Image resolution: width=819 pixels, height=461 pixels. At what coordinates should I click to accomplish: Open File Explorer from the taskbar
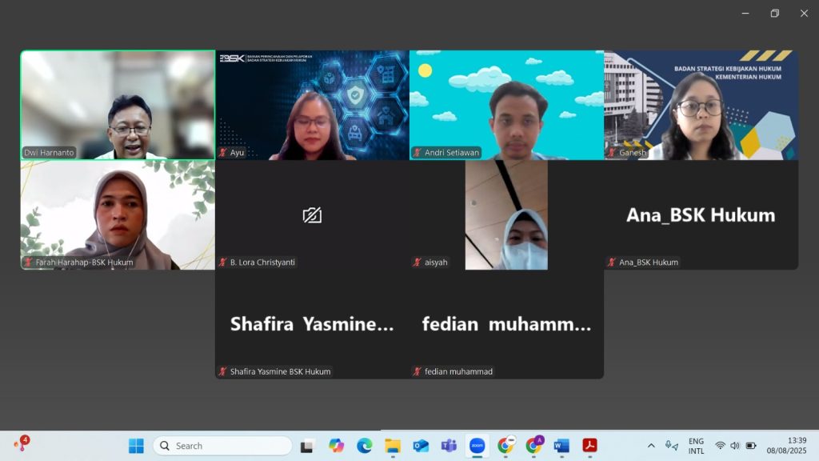392,446
